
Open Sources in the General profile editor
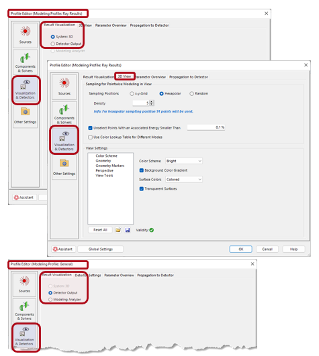(24, 285)
